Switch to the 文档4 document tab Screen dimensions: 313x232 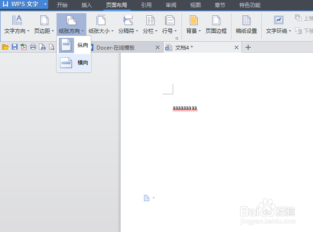coord(203,47)
